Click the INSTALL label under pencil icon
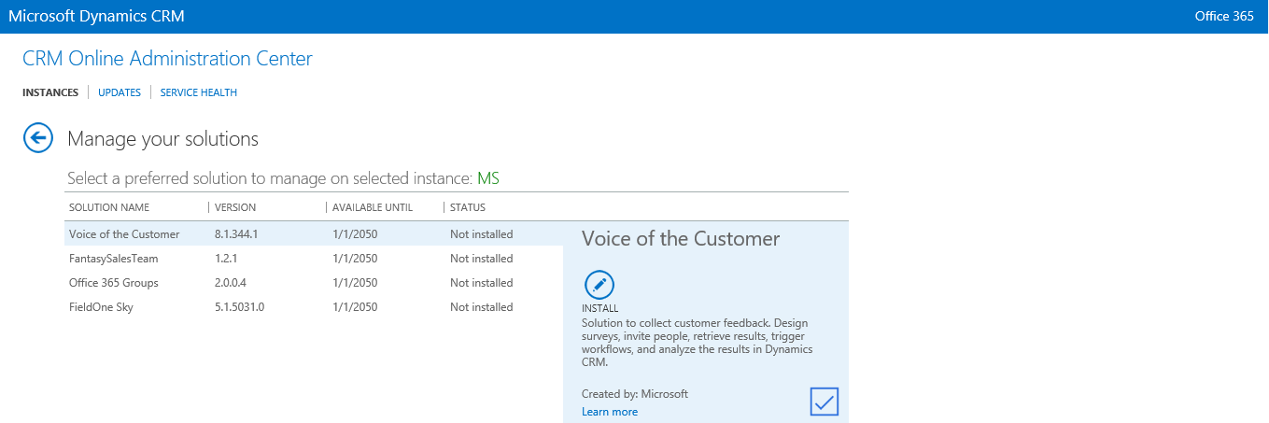1269x423 pixels. click(x=599, y=308)
